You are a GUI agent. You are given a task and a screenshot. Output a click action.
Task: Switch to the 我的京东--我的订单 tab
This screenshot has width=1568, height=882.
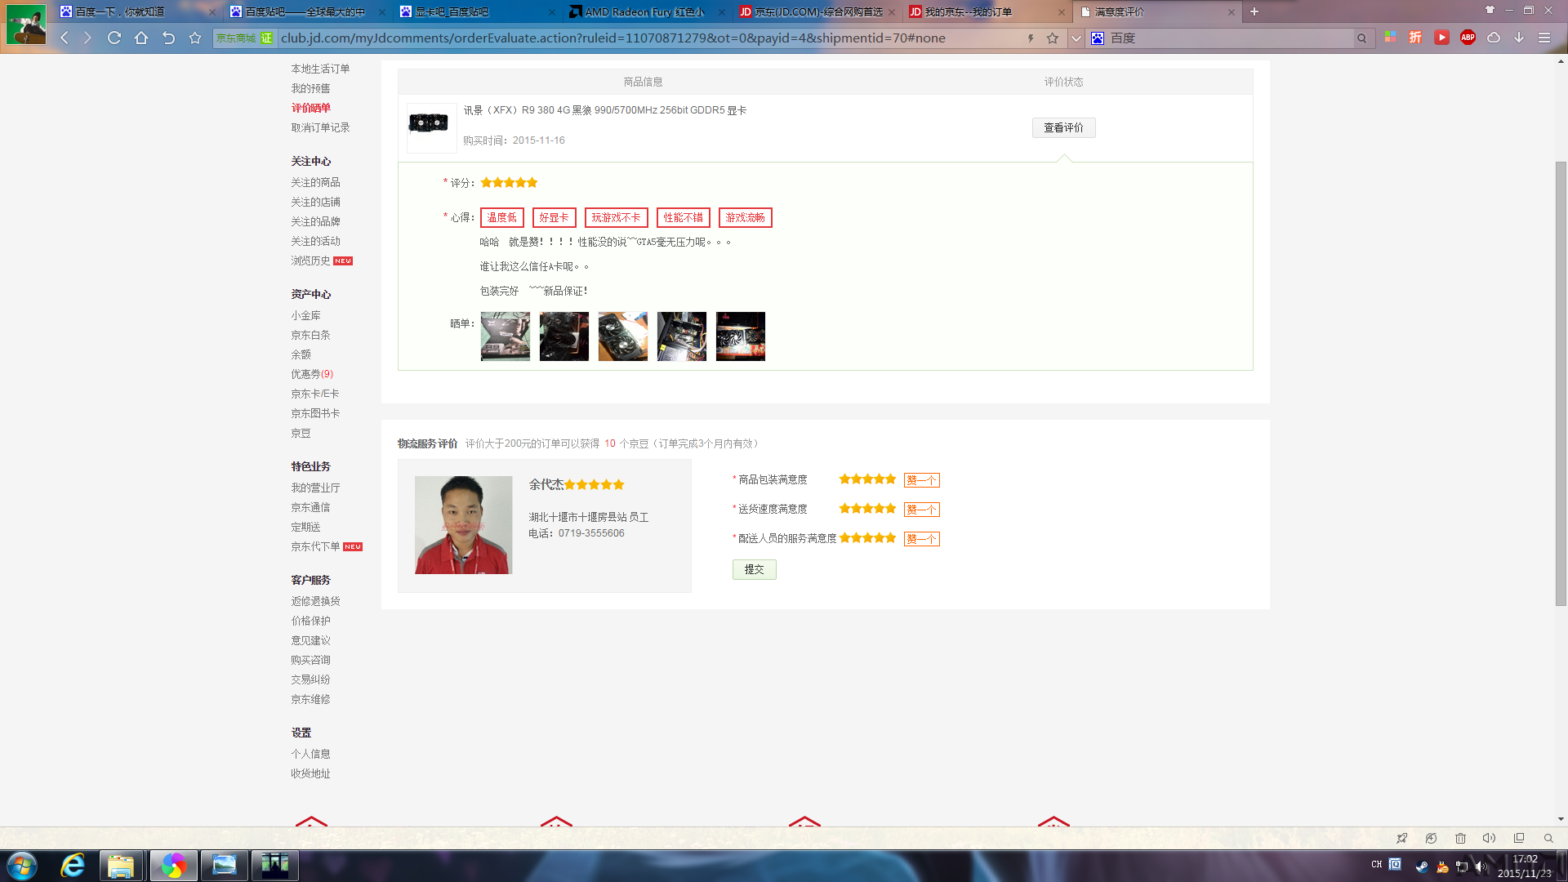985,11
